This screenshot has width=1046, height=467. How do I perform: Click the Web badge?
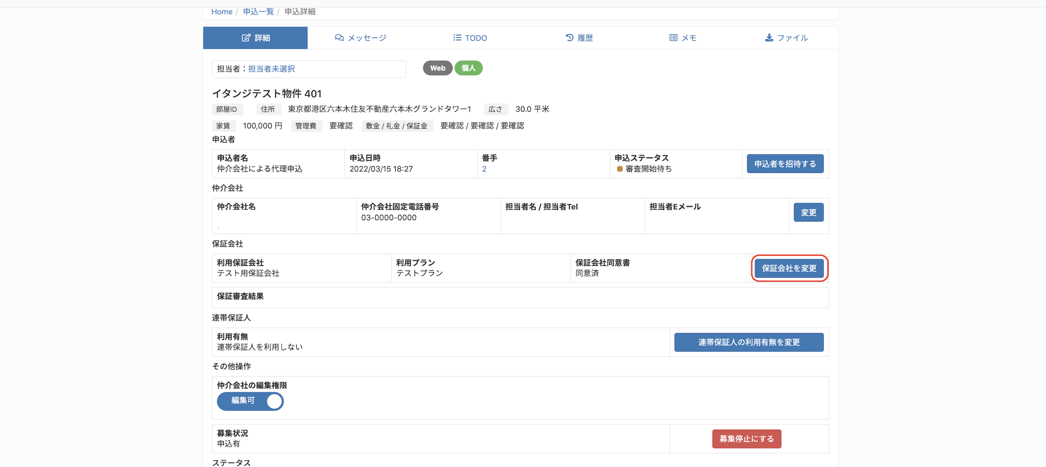click(437, 68)
